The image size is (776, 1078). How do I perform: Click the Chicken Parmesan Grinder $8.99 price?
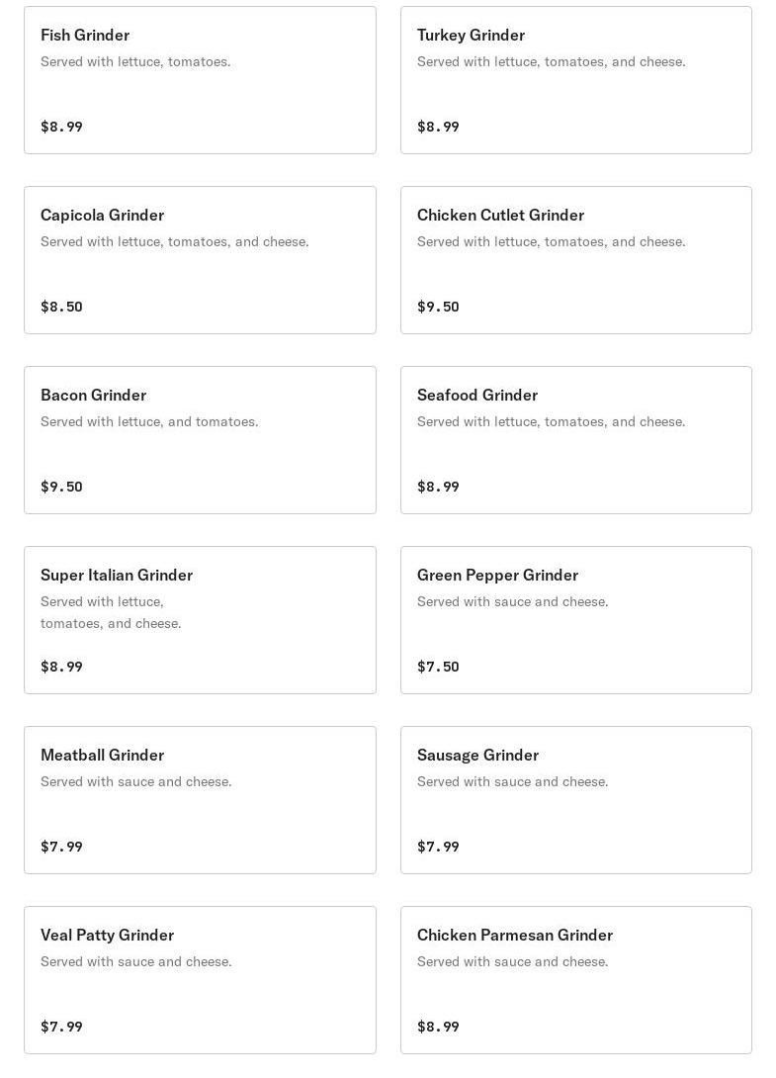[x=438, y=1027]
